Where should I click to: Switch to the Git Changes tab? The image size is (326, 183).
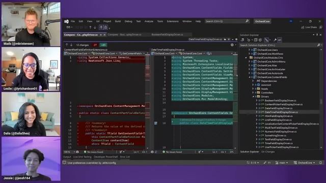click(x=268, y=152)
